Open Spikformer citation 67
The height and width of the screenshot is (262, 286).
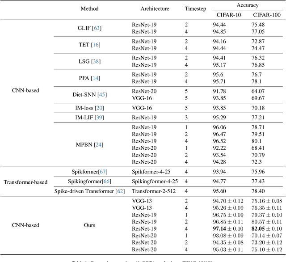[103, 172]
